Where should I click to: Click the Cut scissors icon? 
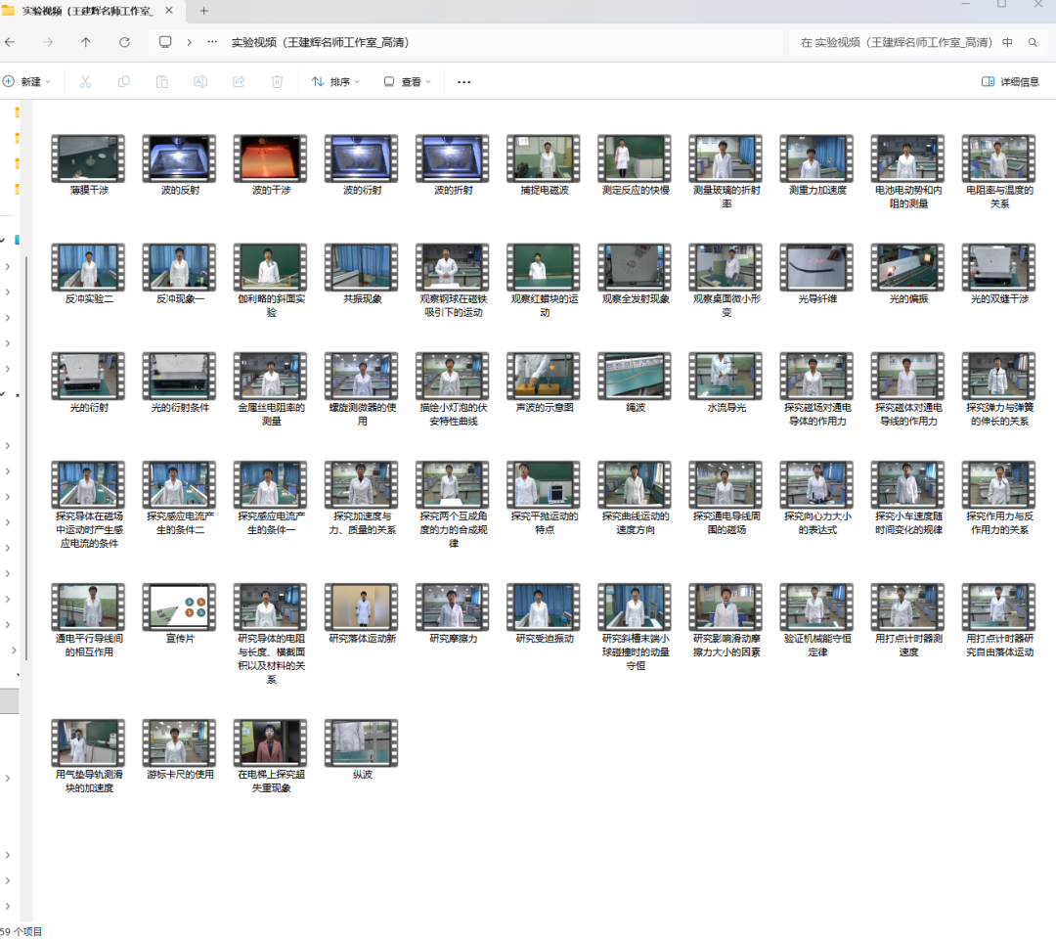tap(85, 82)
